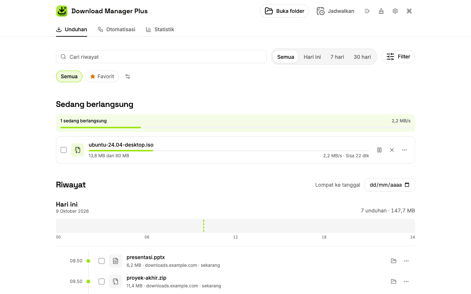Image resolution: width=471 pixels, height=294 pixels.
Task: Open more options for proyek-akhir.zip
Action: click(406, 282)
